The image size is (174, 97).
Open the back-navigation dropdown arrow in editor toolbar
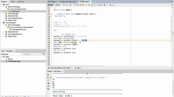click(x=69, y=5)
